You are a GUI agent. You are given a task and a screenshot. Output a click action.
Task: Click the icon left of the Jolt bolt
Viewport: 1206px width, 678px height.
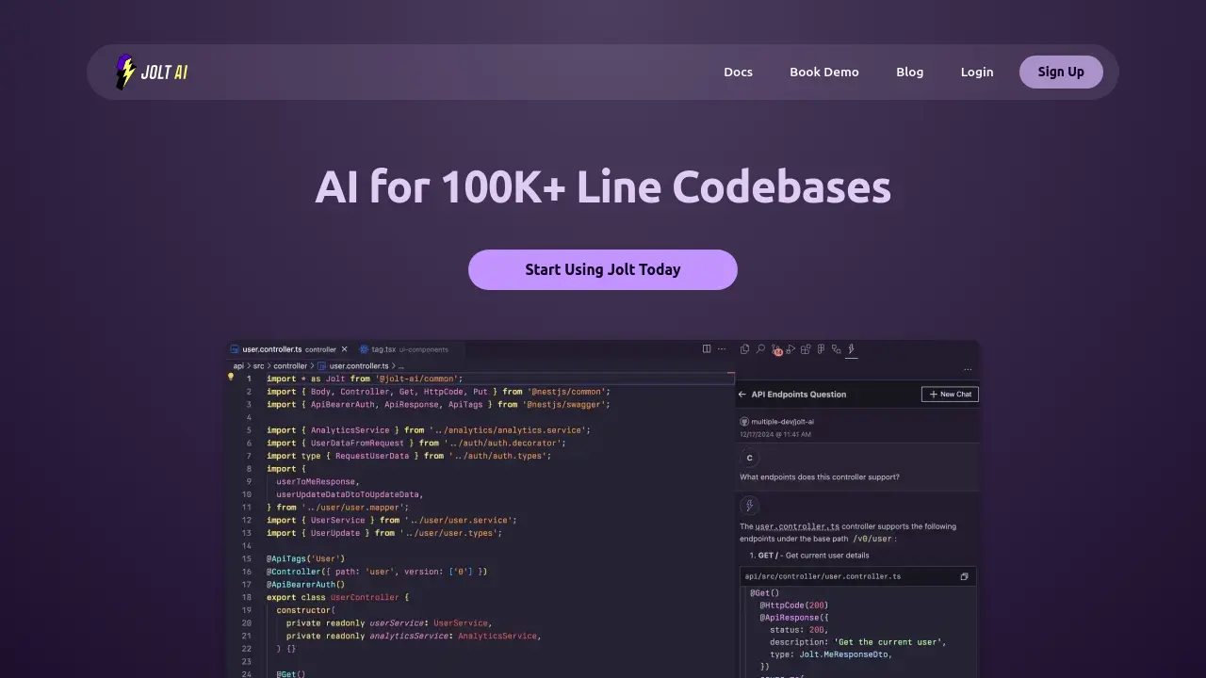837,349
